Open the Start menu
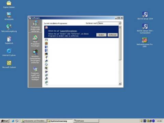Image resolution: width=164 pixels, height=123 pixels. pyautogui.click(x=5, y=121)
